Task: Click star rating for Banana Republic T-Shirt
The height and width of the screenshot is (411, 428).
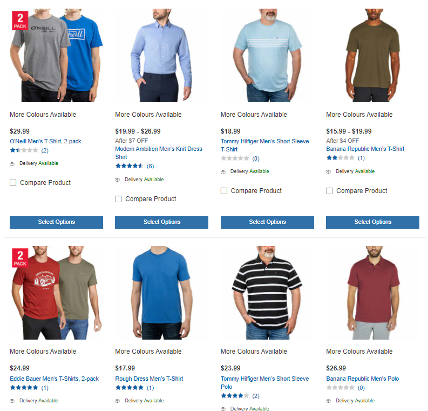Action: click(341, 158)
